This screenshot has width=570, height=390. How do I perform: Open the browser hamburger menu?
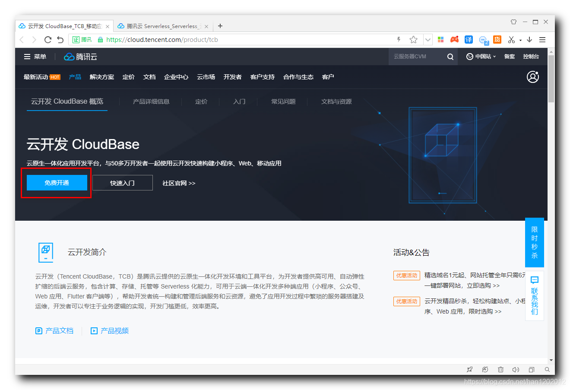[542, 40]
